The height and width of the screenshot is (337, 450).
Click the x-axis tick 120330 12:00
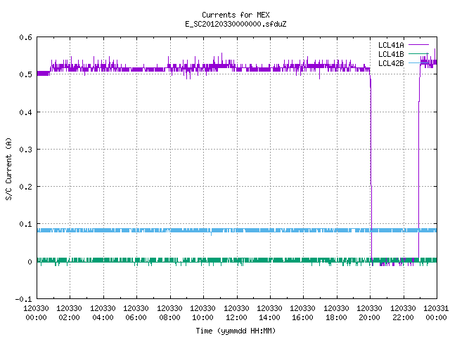point(237,313)
